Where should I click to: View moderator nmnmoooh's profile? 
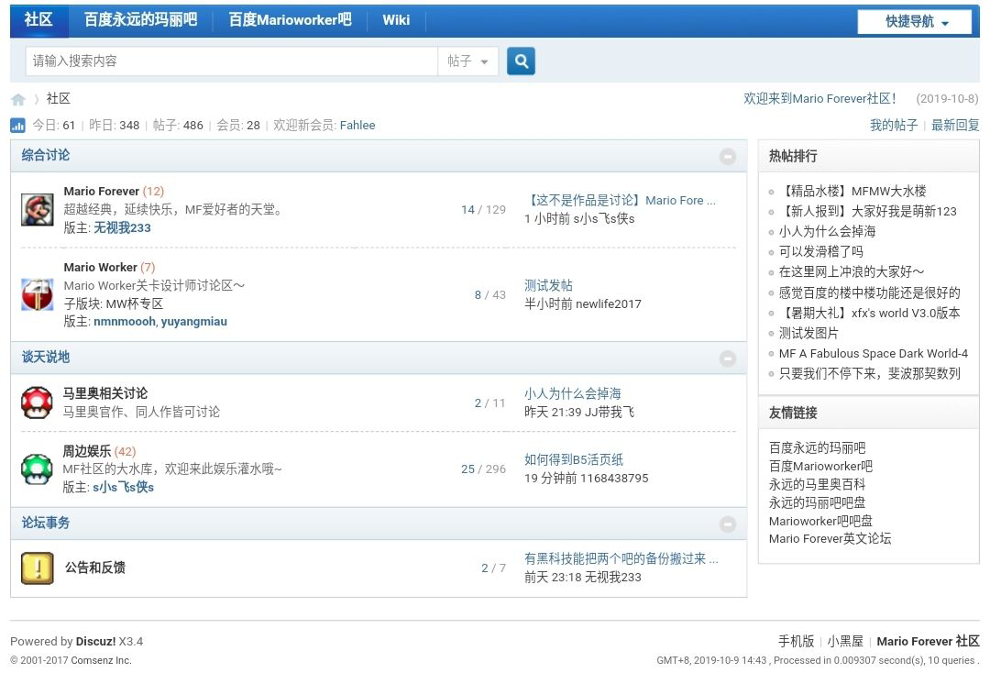click(125, 321)
